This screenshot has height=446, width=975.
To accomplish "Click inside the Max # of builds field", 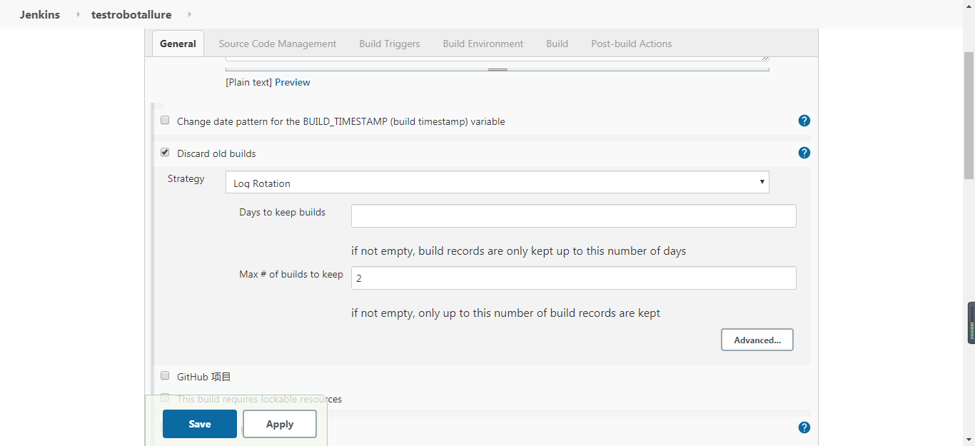I will coord(573,278).
